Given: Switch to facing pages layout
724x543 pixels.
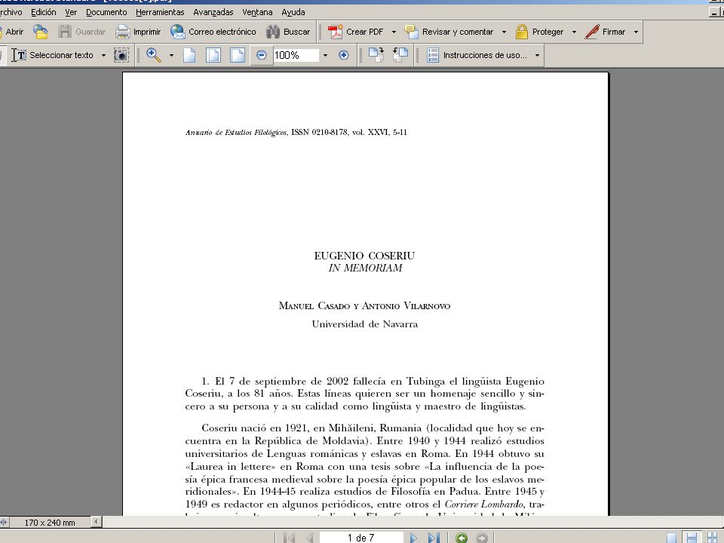Looking at the screenshot, I should tap(713, 538).
